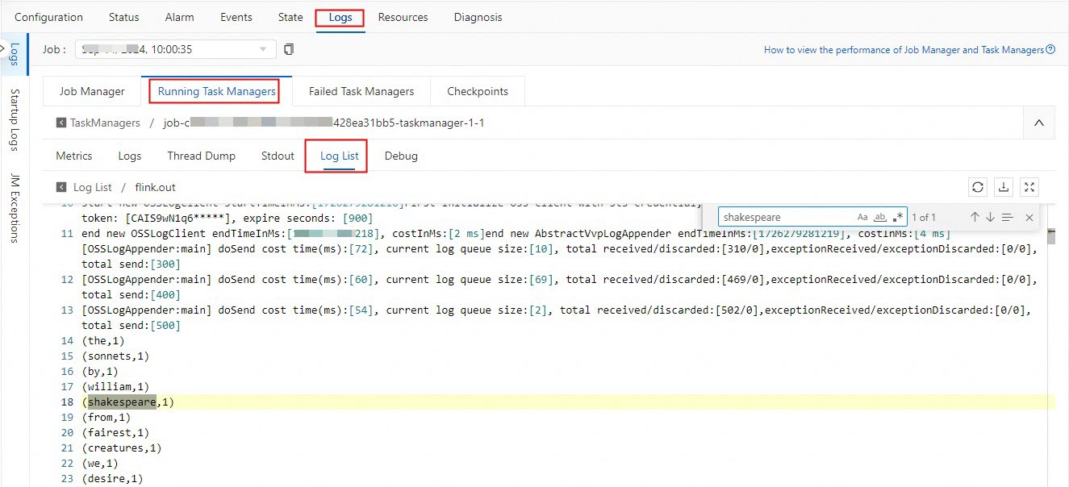The width and height of the screenshot is (1069, 487).
Task: Click the (sonnets,1) log line
Action: pos(115,356)
